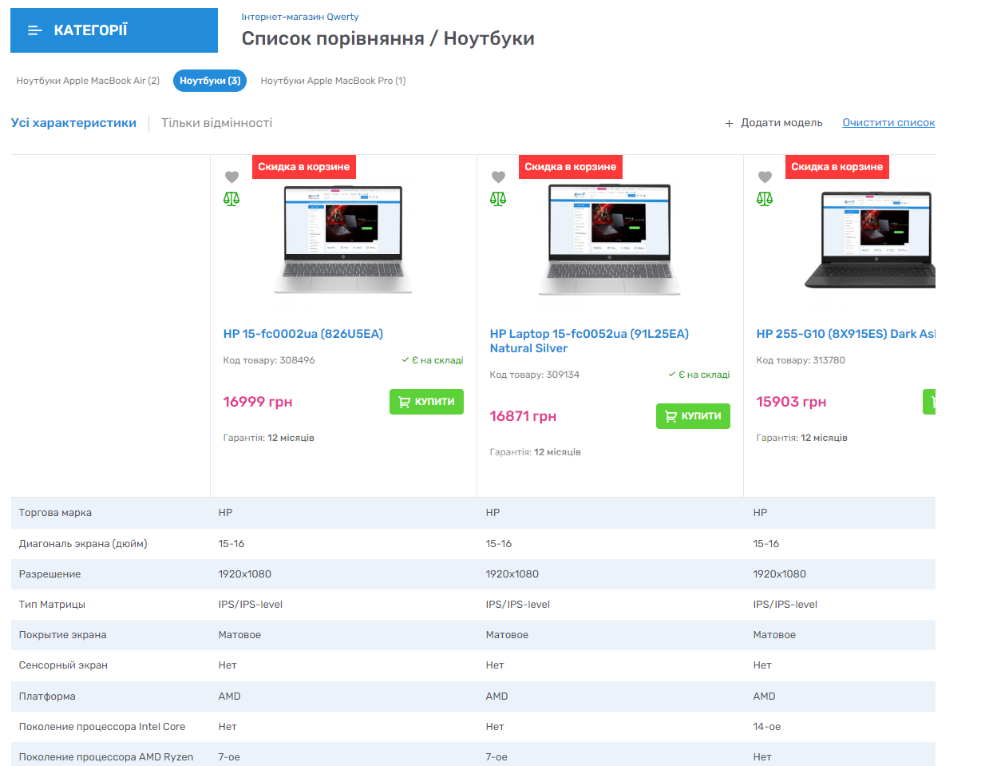Click compare scales icon on HP 15-fc0002ua
985x766 pixels.
[231, 199]
